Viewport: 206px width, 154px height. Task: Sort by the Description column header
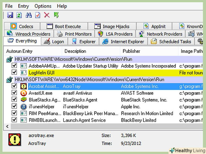(x=91, y=51)
